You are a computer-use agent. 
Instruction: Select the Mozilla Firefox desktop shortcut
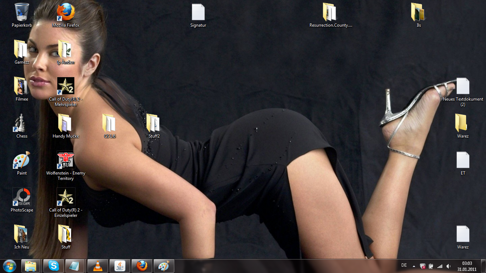click(66, 12)
